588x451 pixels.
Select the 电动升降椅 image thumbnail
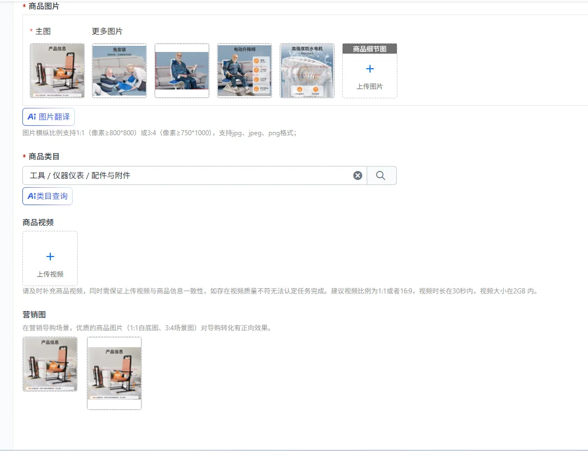point(244,70)
